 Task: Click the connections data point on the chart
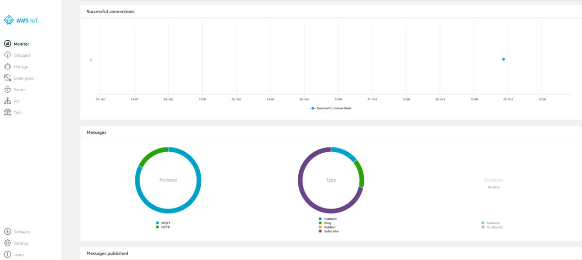(503, 59)
